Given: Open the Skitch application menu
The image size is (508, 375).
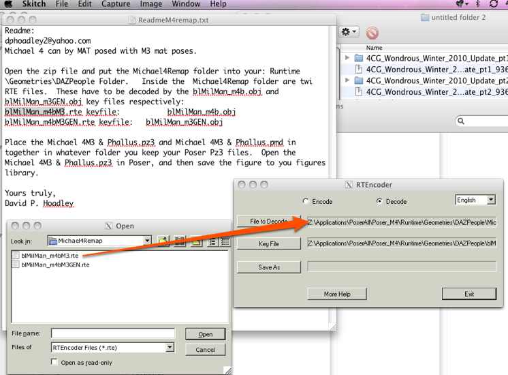Looking at the screenshot, I should pos(34,3).
